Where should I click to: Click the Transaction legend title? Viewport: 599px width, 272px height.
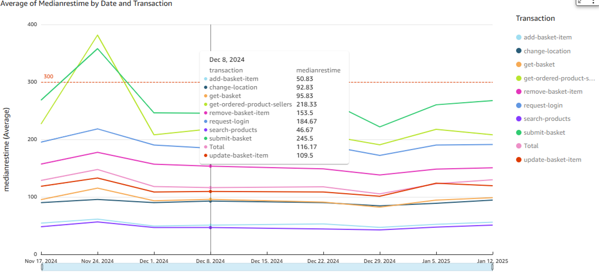[x=535, y=18]
